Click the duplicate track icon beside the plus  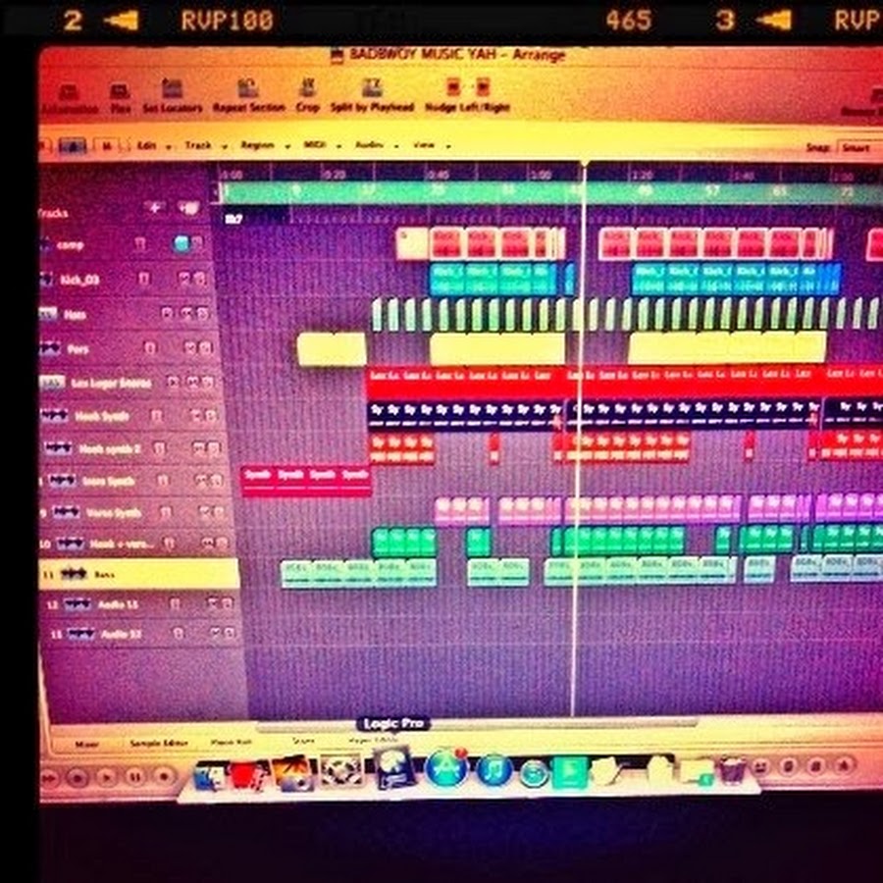point(188,208)
